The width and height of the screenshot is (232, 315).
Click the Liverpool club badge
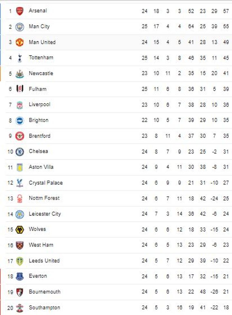point(20,105)
